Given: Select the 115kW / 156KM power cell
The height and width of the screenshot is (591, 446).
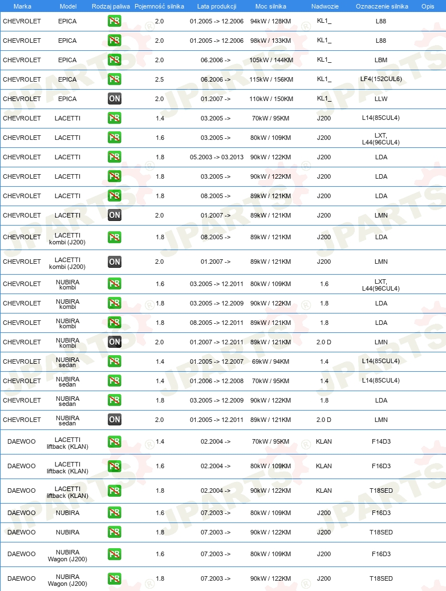Looking at the screenshot, I should [271, 79].
